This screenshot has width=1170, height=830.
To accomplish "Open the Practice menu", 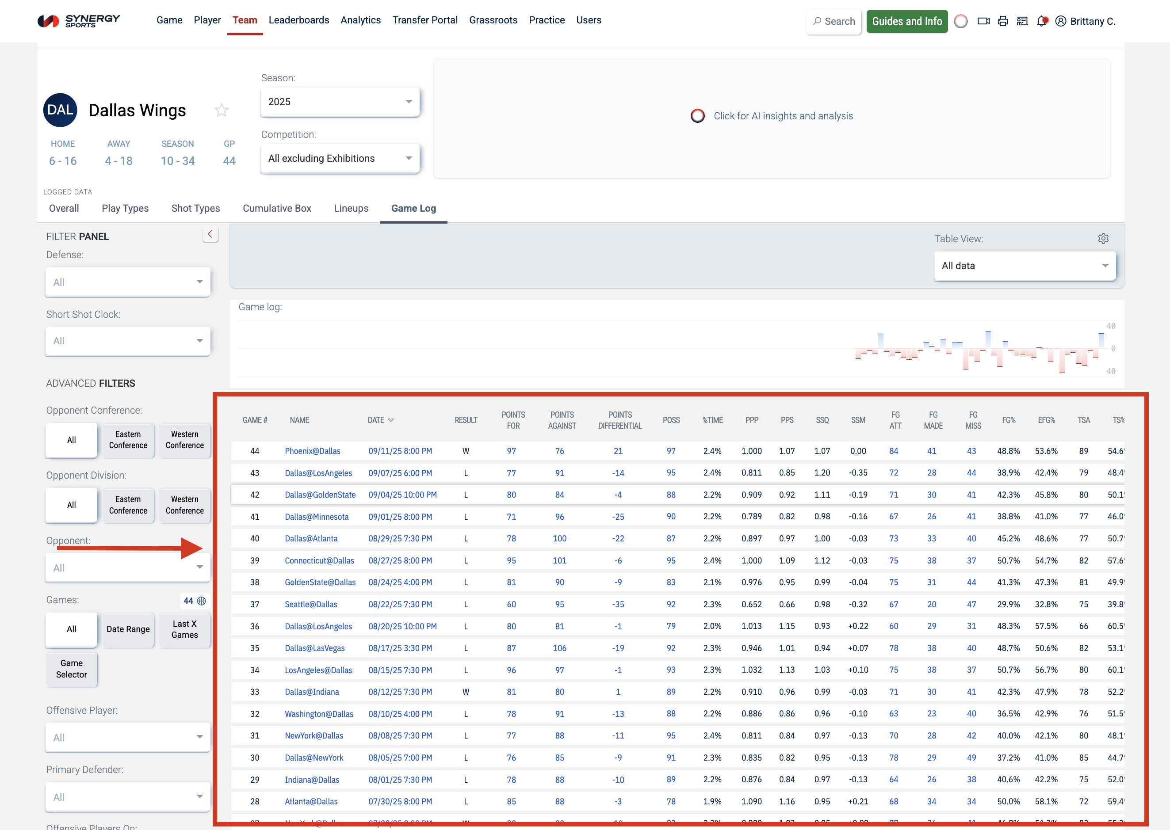I will coord(547,20).
